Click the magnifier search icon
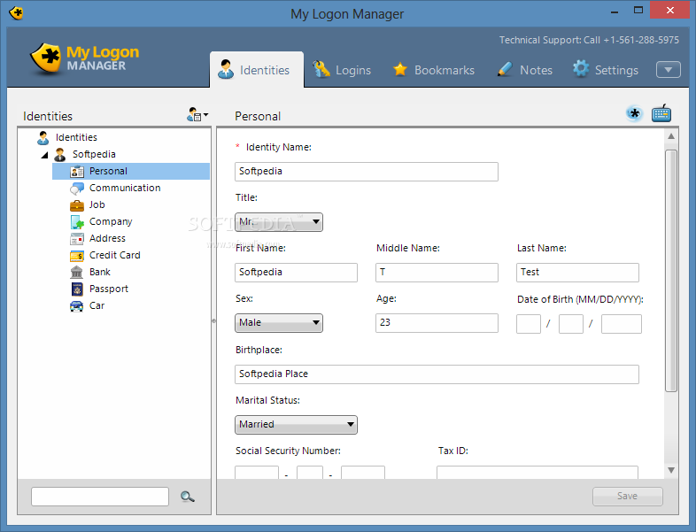Image resolution: width=696 pixels, height=532 pixels. pyautogui.click(x=188, y=497)
